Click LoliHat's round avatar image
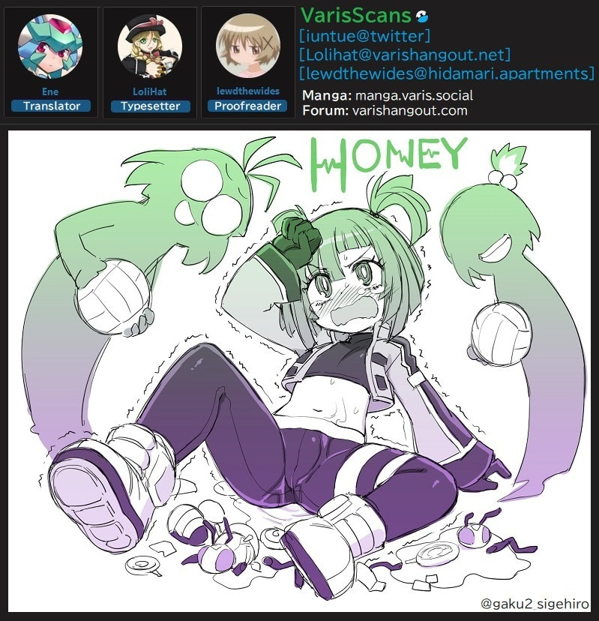The height and width of the screenshot is (621, 599). 150,46
